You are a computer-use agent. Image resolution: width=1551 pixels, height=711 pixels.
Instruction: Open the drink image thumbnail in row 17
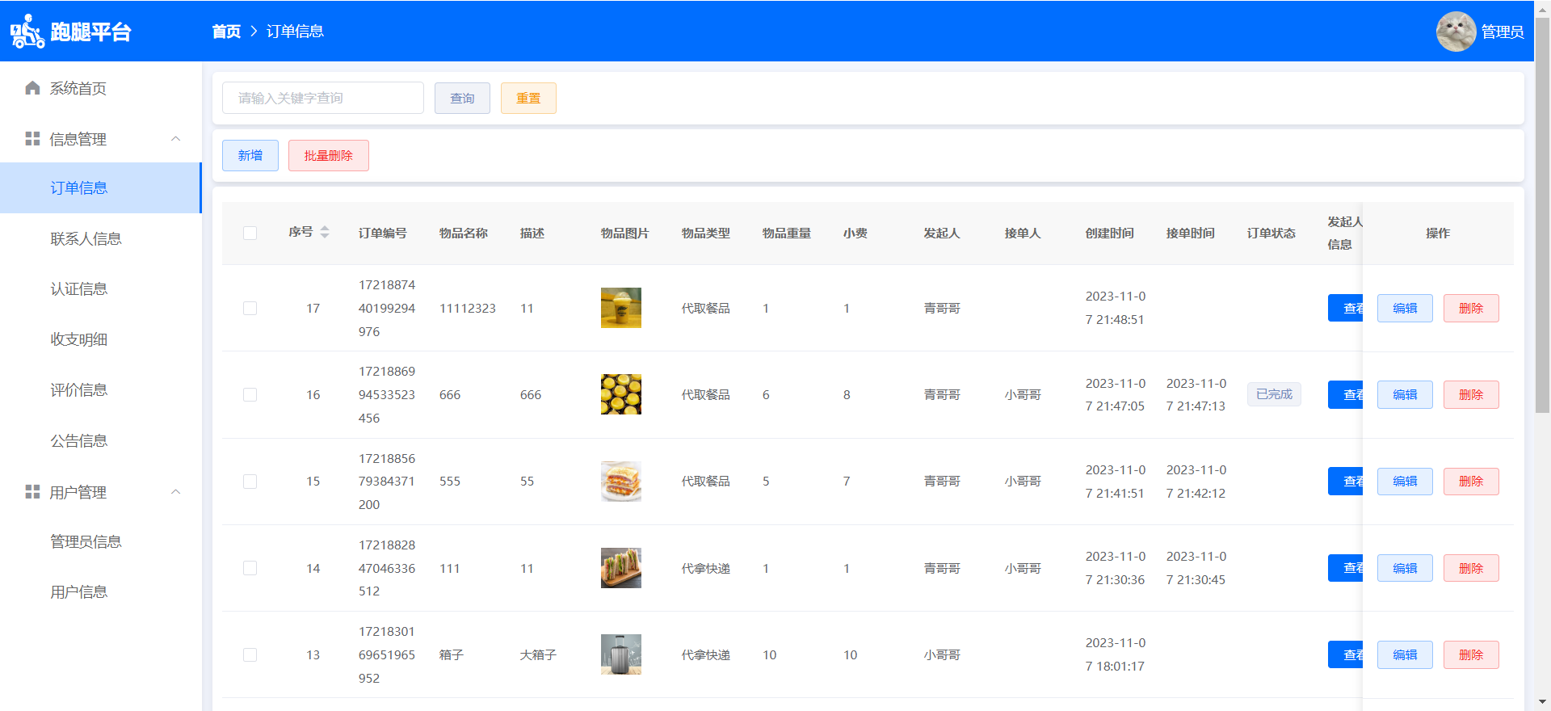(x=621, y=308)
